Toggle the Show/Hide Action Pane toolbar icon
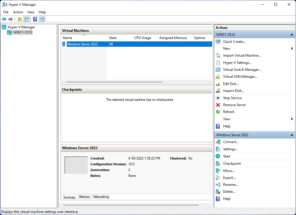This screenshot has height=215, width=296. (x=42, y=19)
